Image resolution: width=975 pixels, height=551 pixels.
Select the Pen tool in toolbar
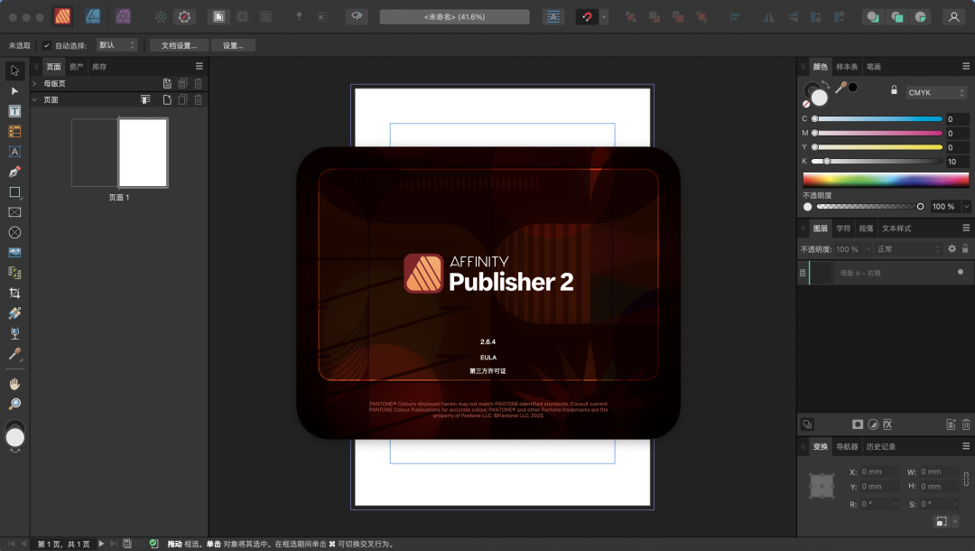14,172
